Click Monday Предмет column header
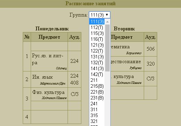This screenshot has height=126, width=181. 49,37
